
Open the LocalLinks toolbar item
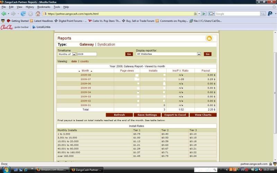tap(42, 27)
